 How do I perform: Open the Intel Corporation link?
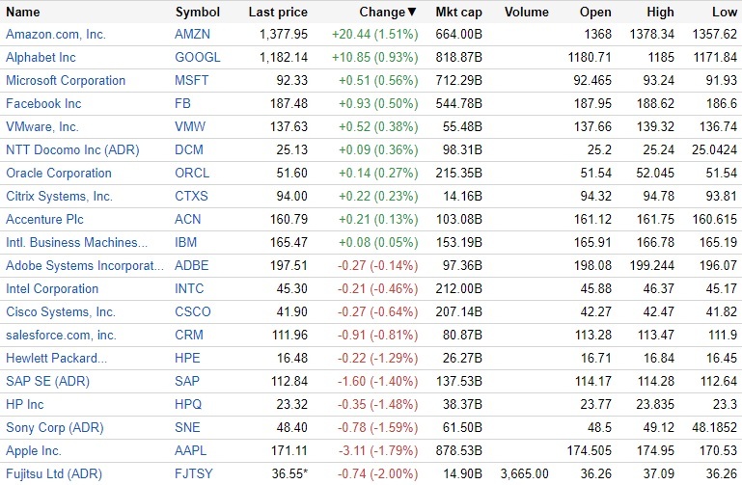click(52, 288)
